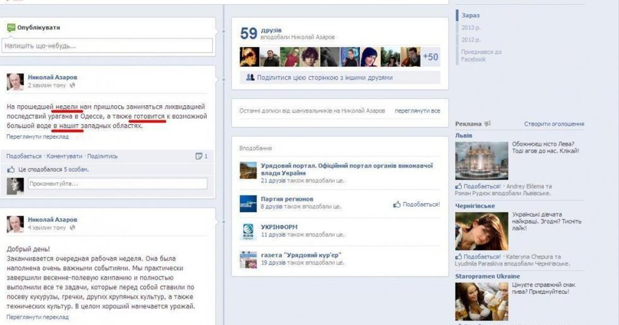Click the Створити оголошення link
Viewport: 619px width, 325px height.
554,124
